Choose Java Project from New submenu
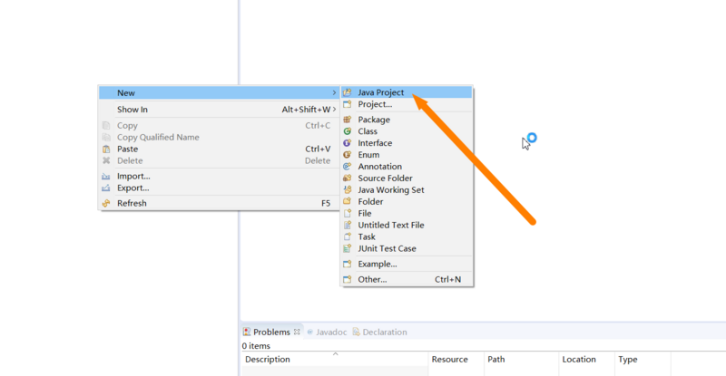 coord(407,92)
